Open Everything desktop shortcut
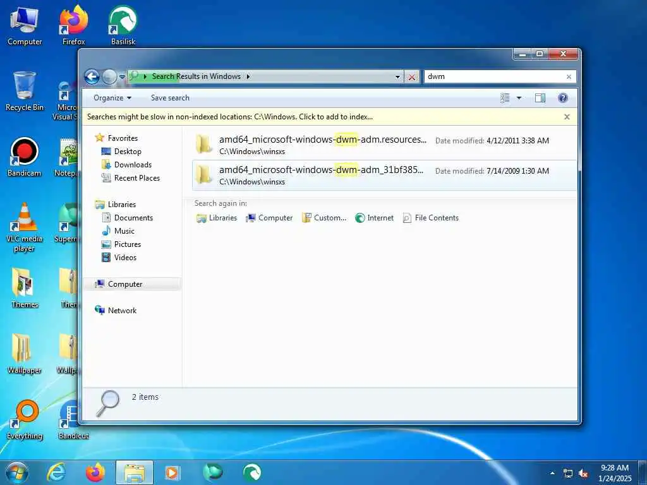647x485 pixels. pos(25,420)
